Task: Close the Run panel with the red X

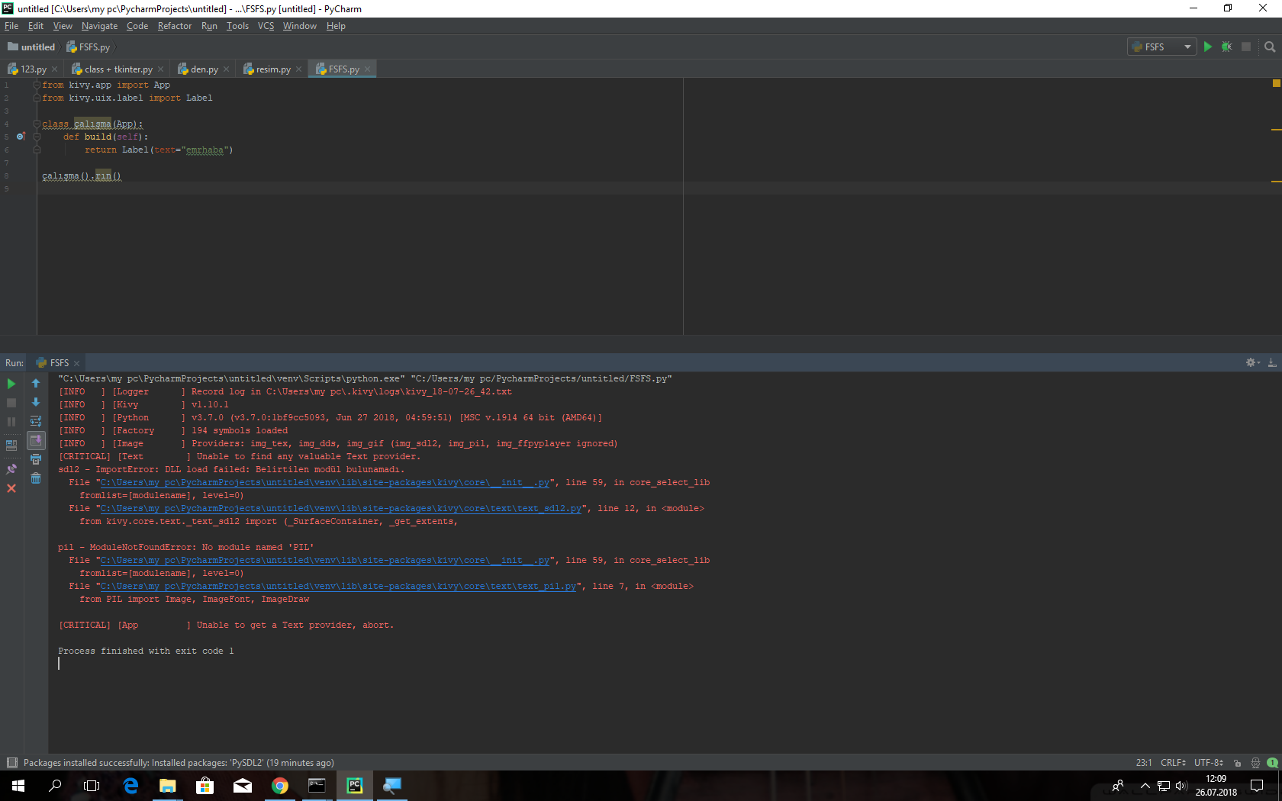Action: pos(11,488)
